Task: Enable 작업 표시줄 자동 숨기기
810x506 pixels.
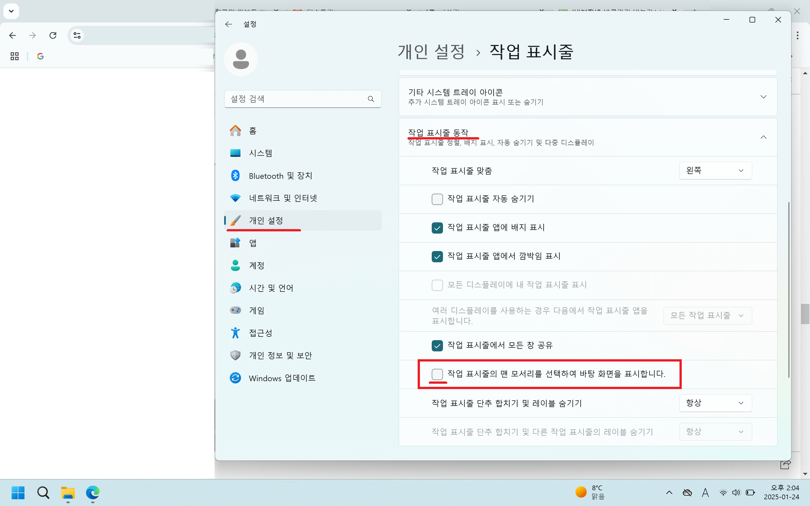Action: [x=437, y=199]
